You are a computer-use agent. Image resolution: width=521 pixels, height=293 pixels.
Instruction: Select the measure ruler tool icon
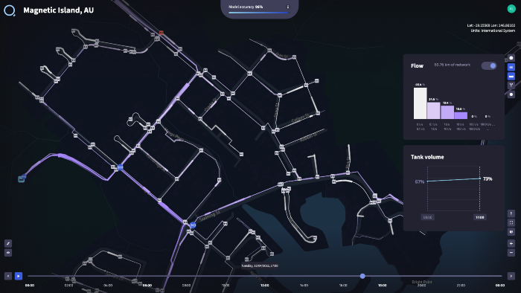pyautogui.click(x=8, y=243)
